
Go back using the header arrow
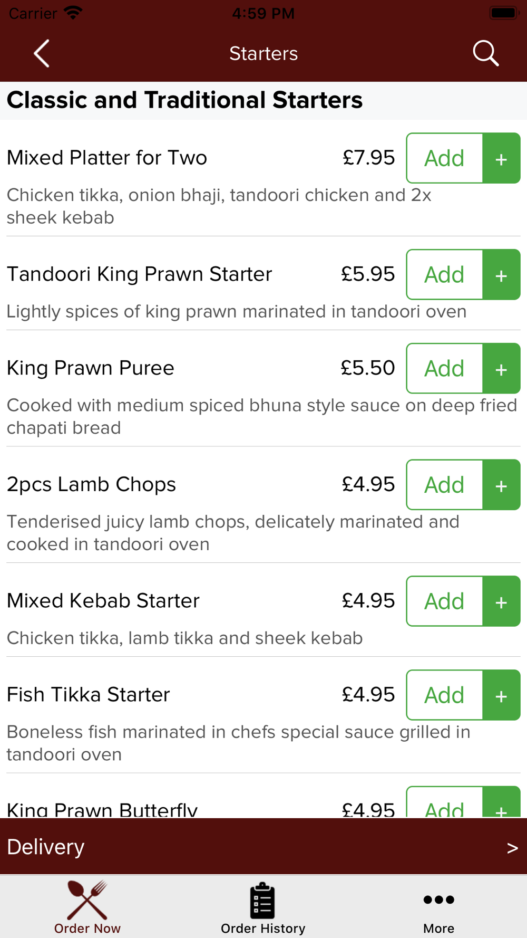41,53
